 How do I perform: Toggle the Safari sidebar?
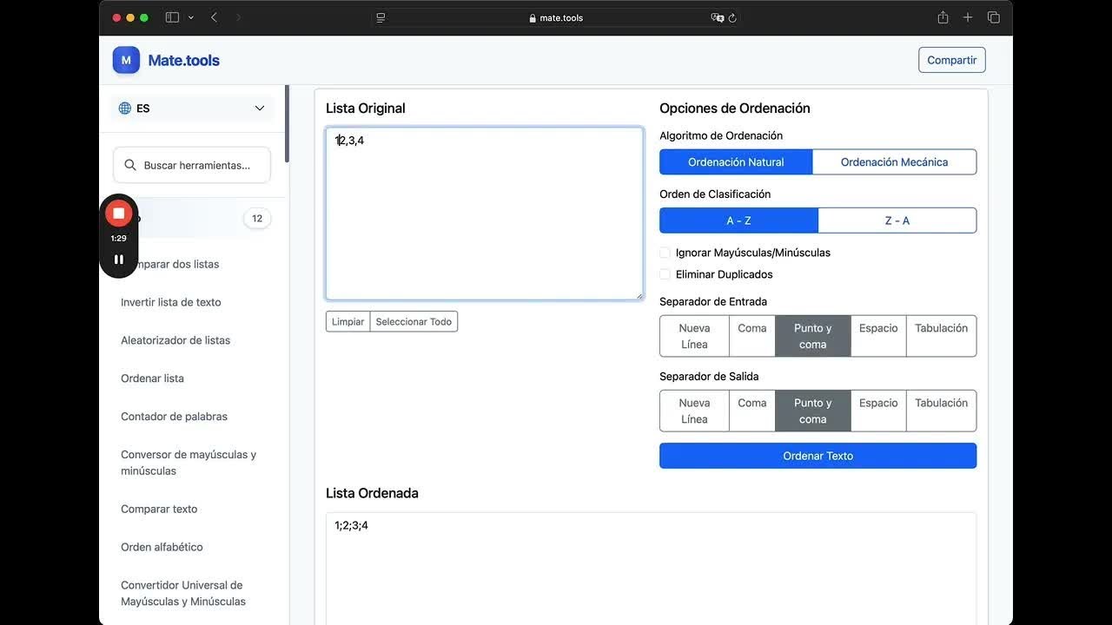pos(172,17)
